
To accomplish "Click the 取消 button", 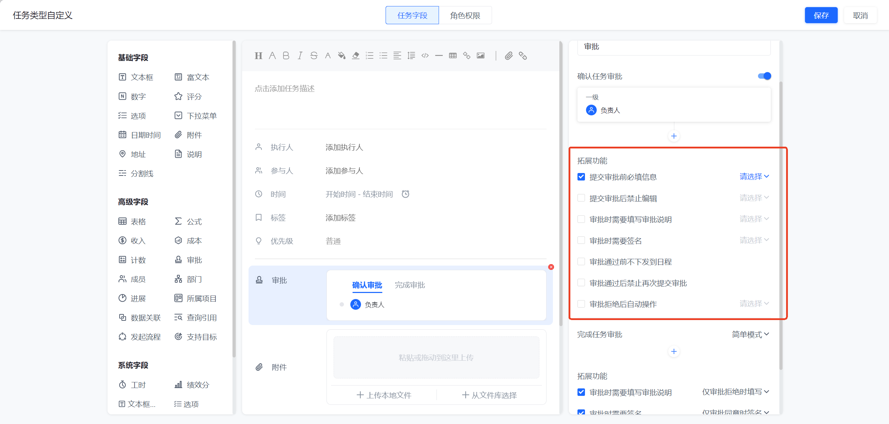I will click(x=860, y=15).
